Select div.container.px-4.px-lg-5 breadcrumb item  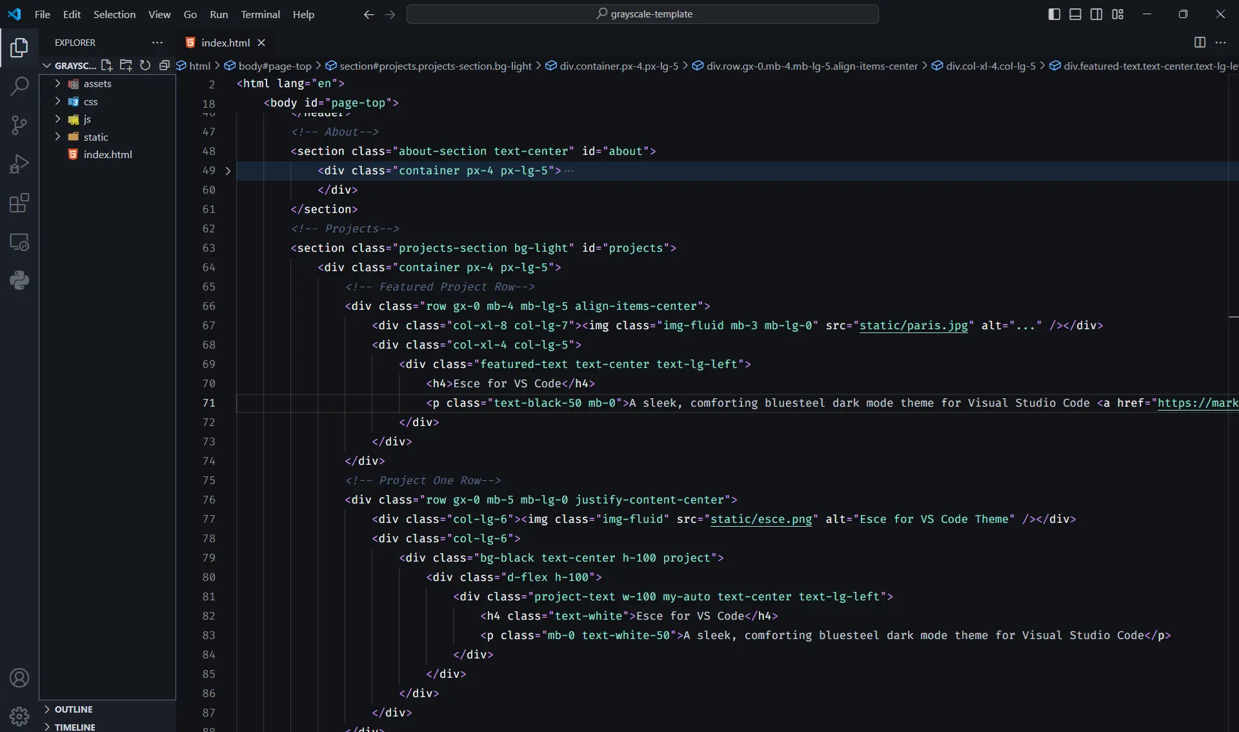[x=619, y=66]
